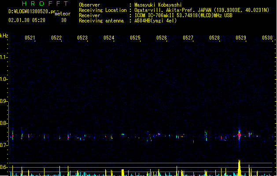Click the 0528 time marker

pyautogui.click(x=214, y=38)
